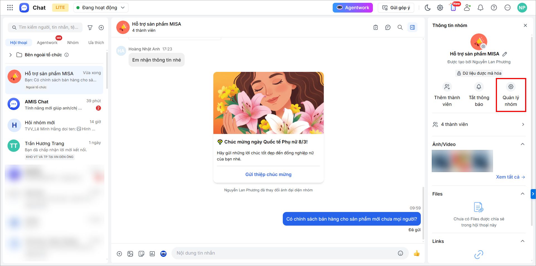This screenshot has height=266, width=536.
Task: Click the blue assistant bot icon in composer
Action: (x=163, y=253)
